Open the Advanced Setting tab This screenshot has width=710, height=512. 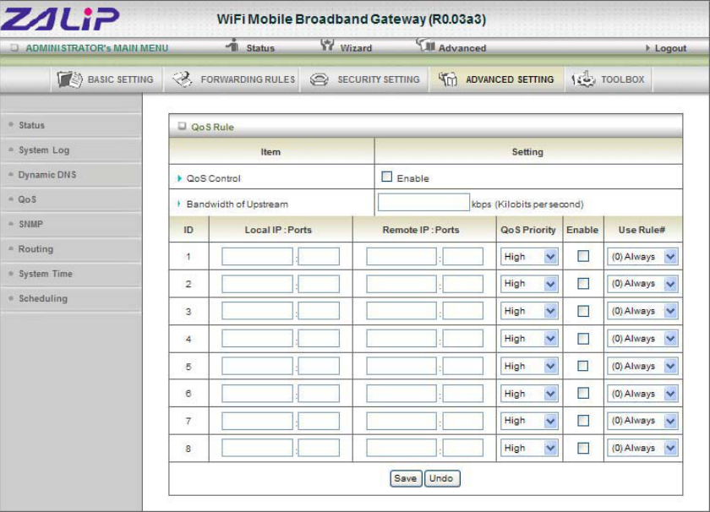(x=497, y=79)
